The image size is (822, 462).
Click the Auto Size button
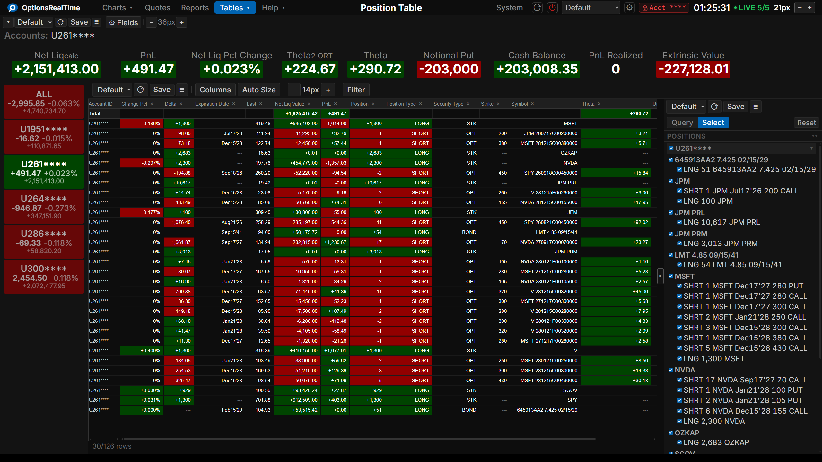click(259, 90)
